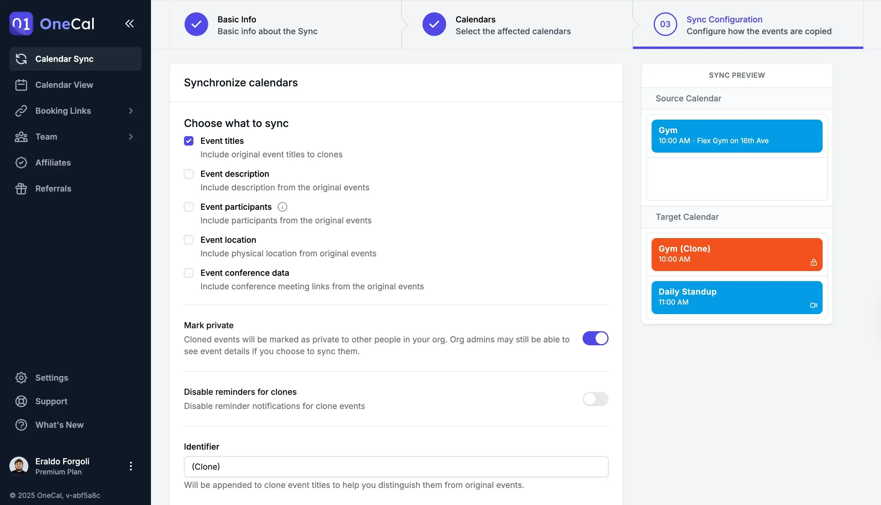Go to Calendar View in sidebar
Viewport: 881px width, 505px height.
pos(64,85)
